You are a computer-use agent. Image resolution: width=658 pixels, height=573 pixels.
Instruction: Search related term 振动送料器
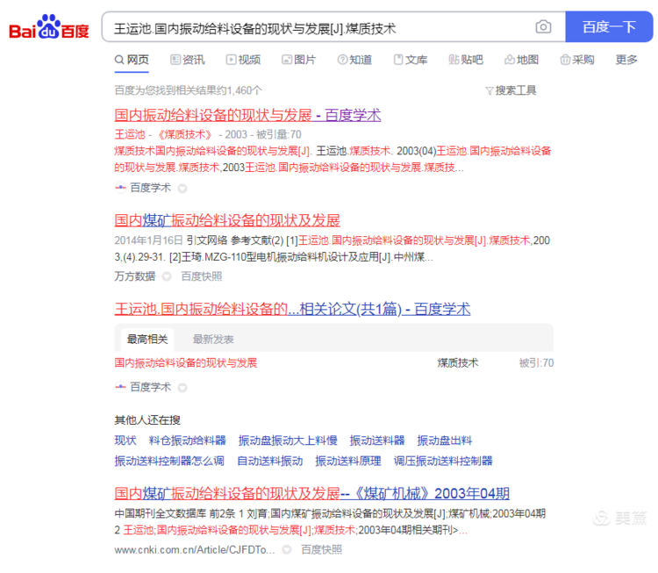[377, 440]
